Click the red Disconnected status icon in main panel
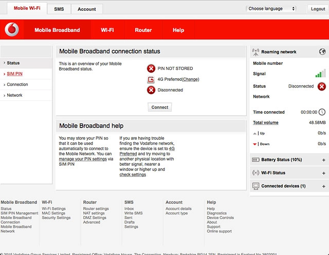329x255 pixels. tap(151, 90)
